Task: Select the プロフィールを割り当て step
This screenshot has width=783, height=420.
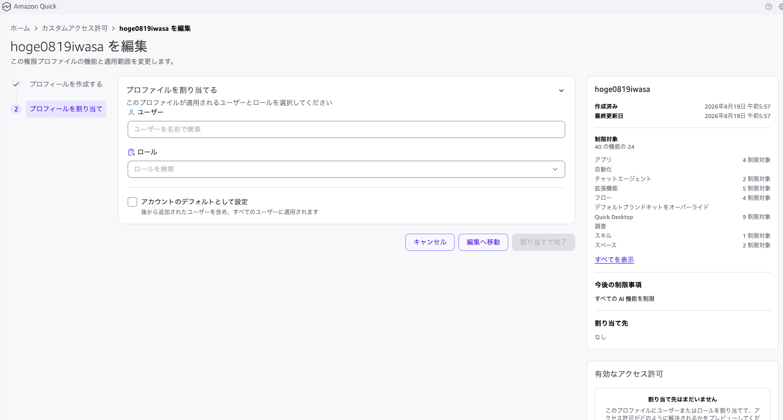Action: coord(66,109)
